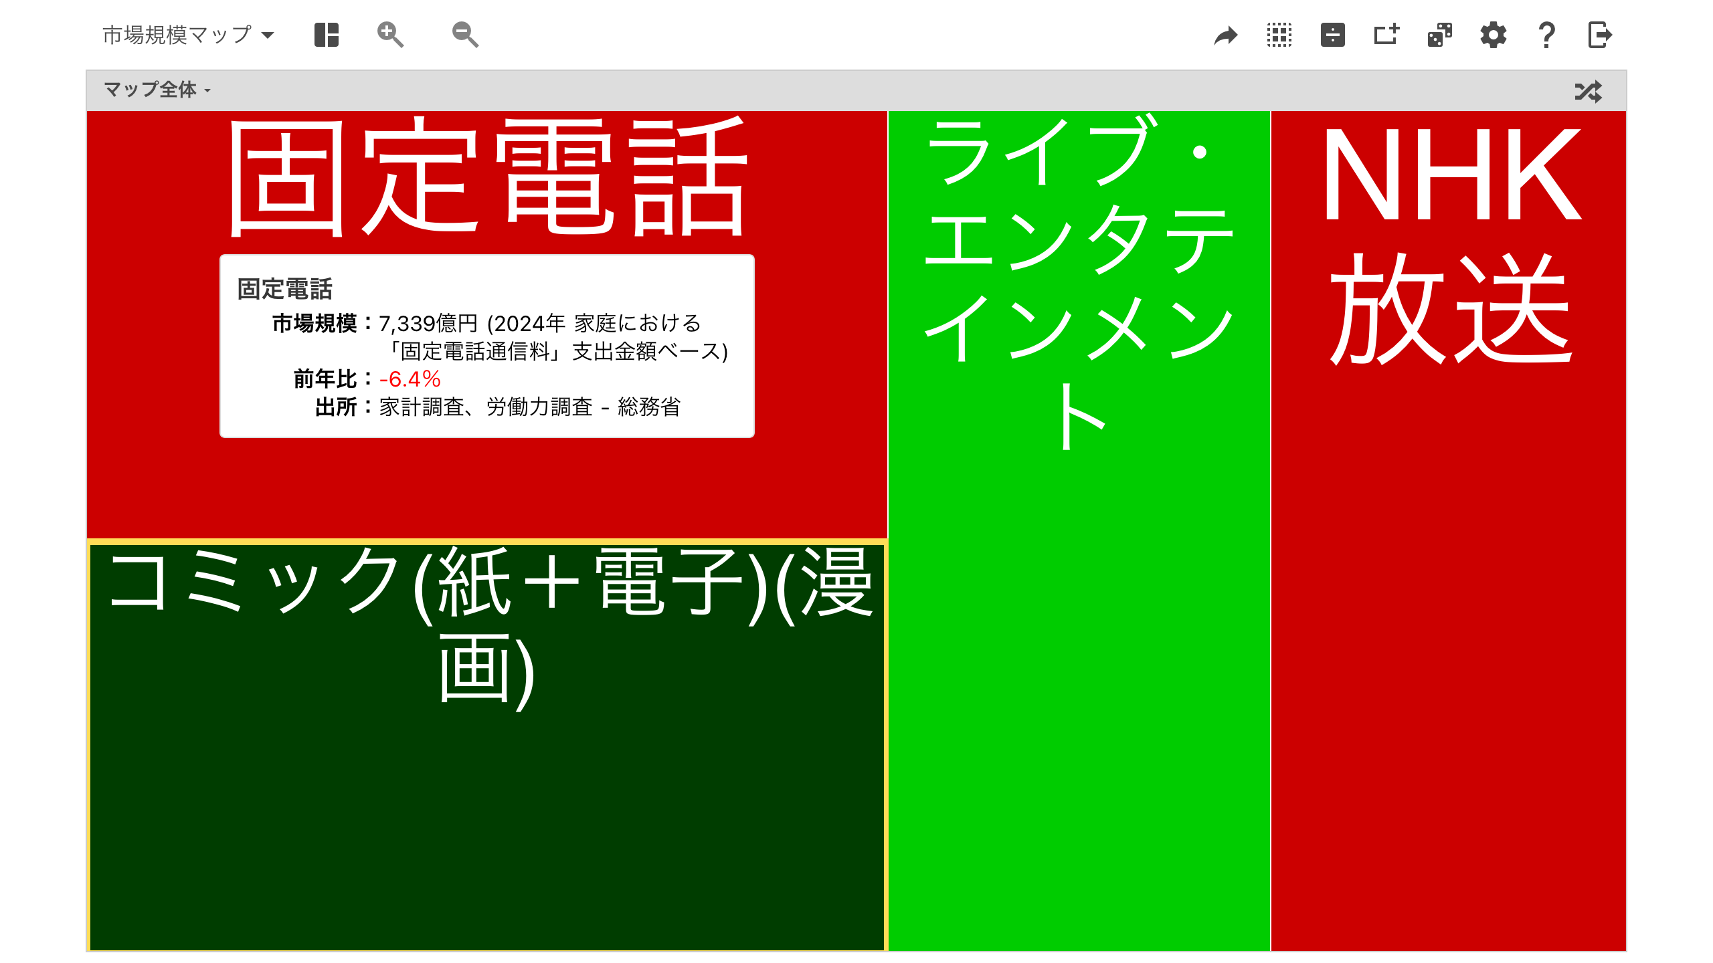
Task: Click the treemap layout icon
Action: point(327,35)
